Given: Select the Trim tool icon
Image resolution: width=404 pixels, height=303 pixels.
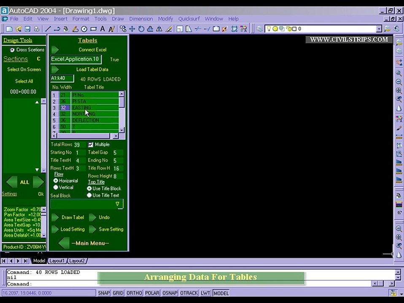Looking at the screenshot, I should click(198, 29).
